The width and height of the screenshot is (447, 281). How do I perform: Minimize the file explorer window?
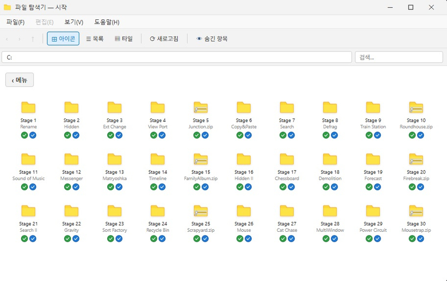tap(390, 7)
